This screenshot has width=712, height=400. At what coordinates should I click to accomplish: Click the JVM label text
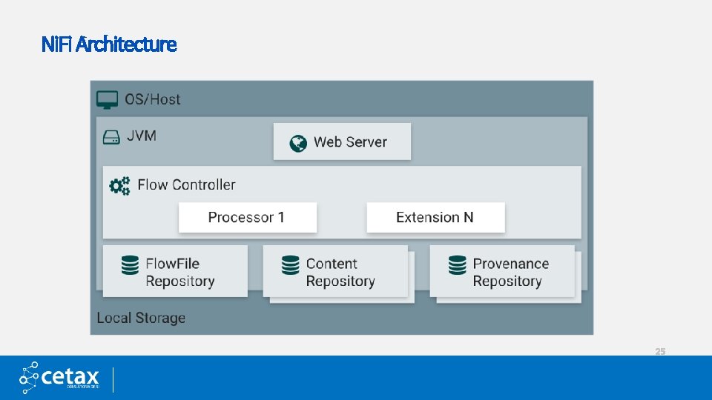pos(141,136)
